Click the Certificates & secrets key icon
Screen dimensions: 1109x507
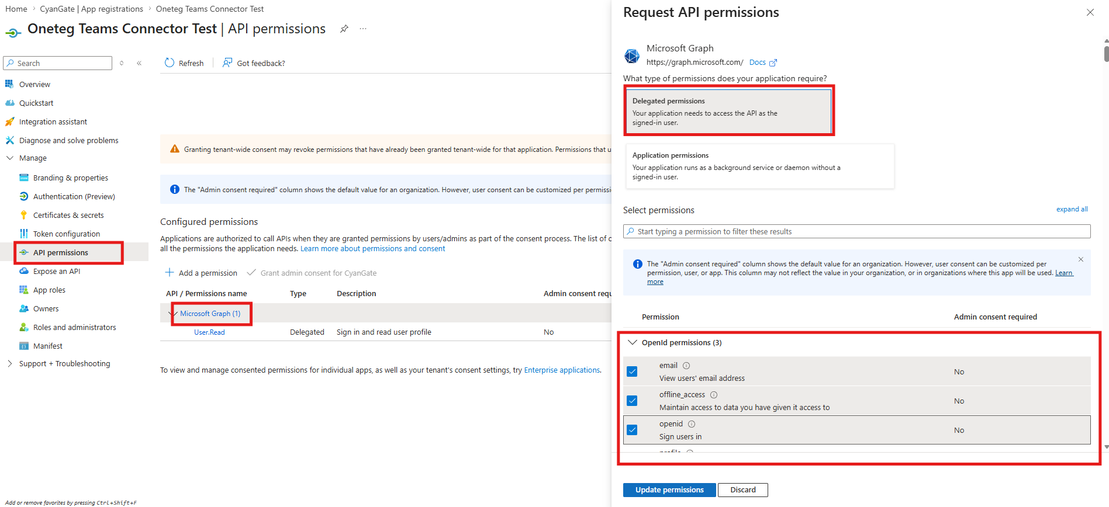coord(23,215)
